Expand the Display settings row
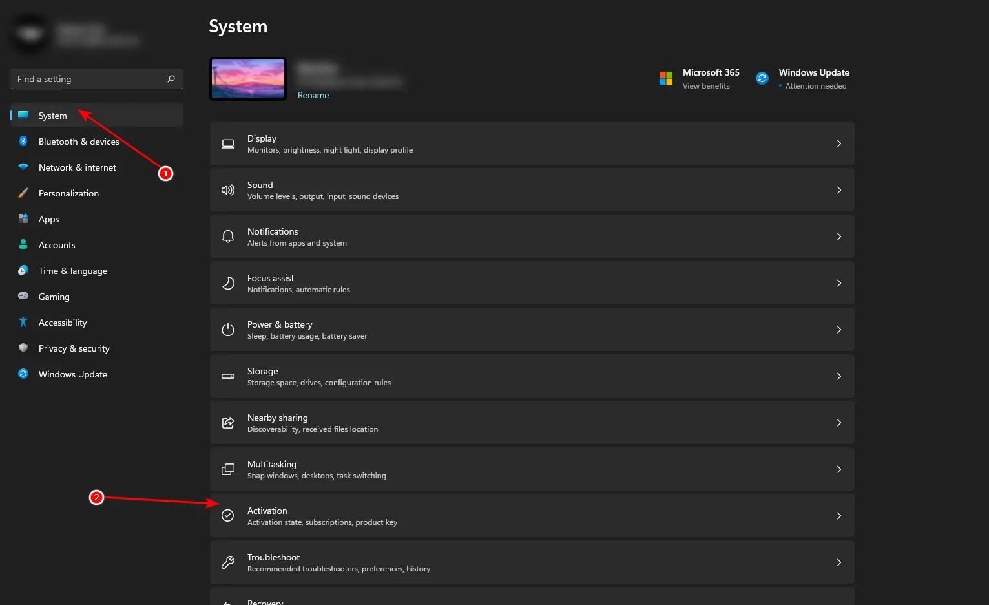This screenshot has width=989, height=605. pyautogui.click(x=839, y=143)
